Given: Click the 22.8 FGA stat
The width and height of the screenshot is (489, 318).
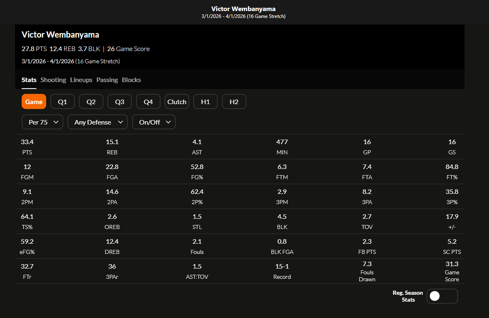Looking at the screenshot, I should (x=112, y=172).
